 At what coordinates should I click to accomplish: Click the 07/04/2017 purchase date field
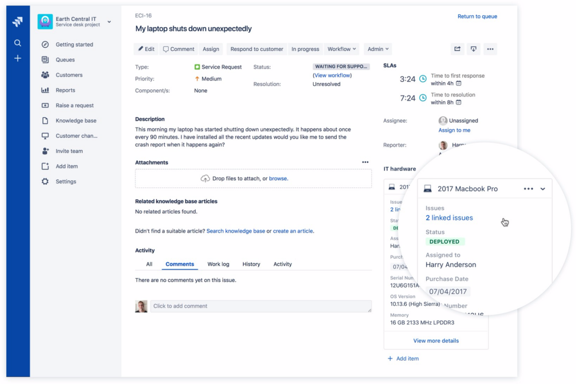[x=448, y=292]
